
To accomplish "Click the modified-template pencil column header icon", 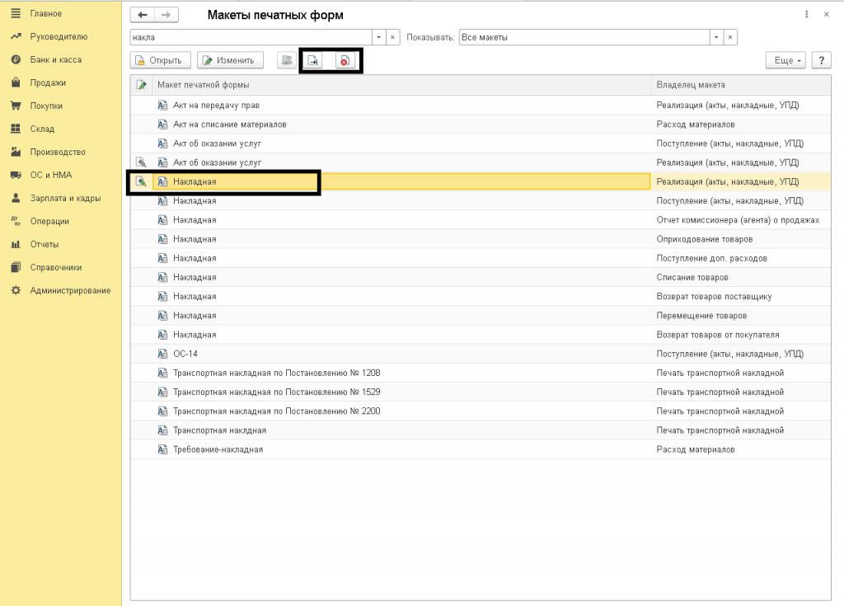I will [x=142, y=85].
